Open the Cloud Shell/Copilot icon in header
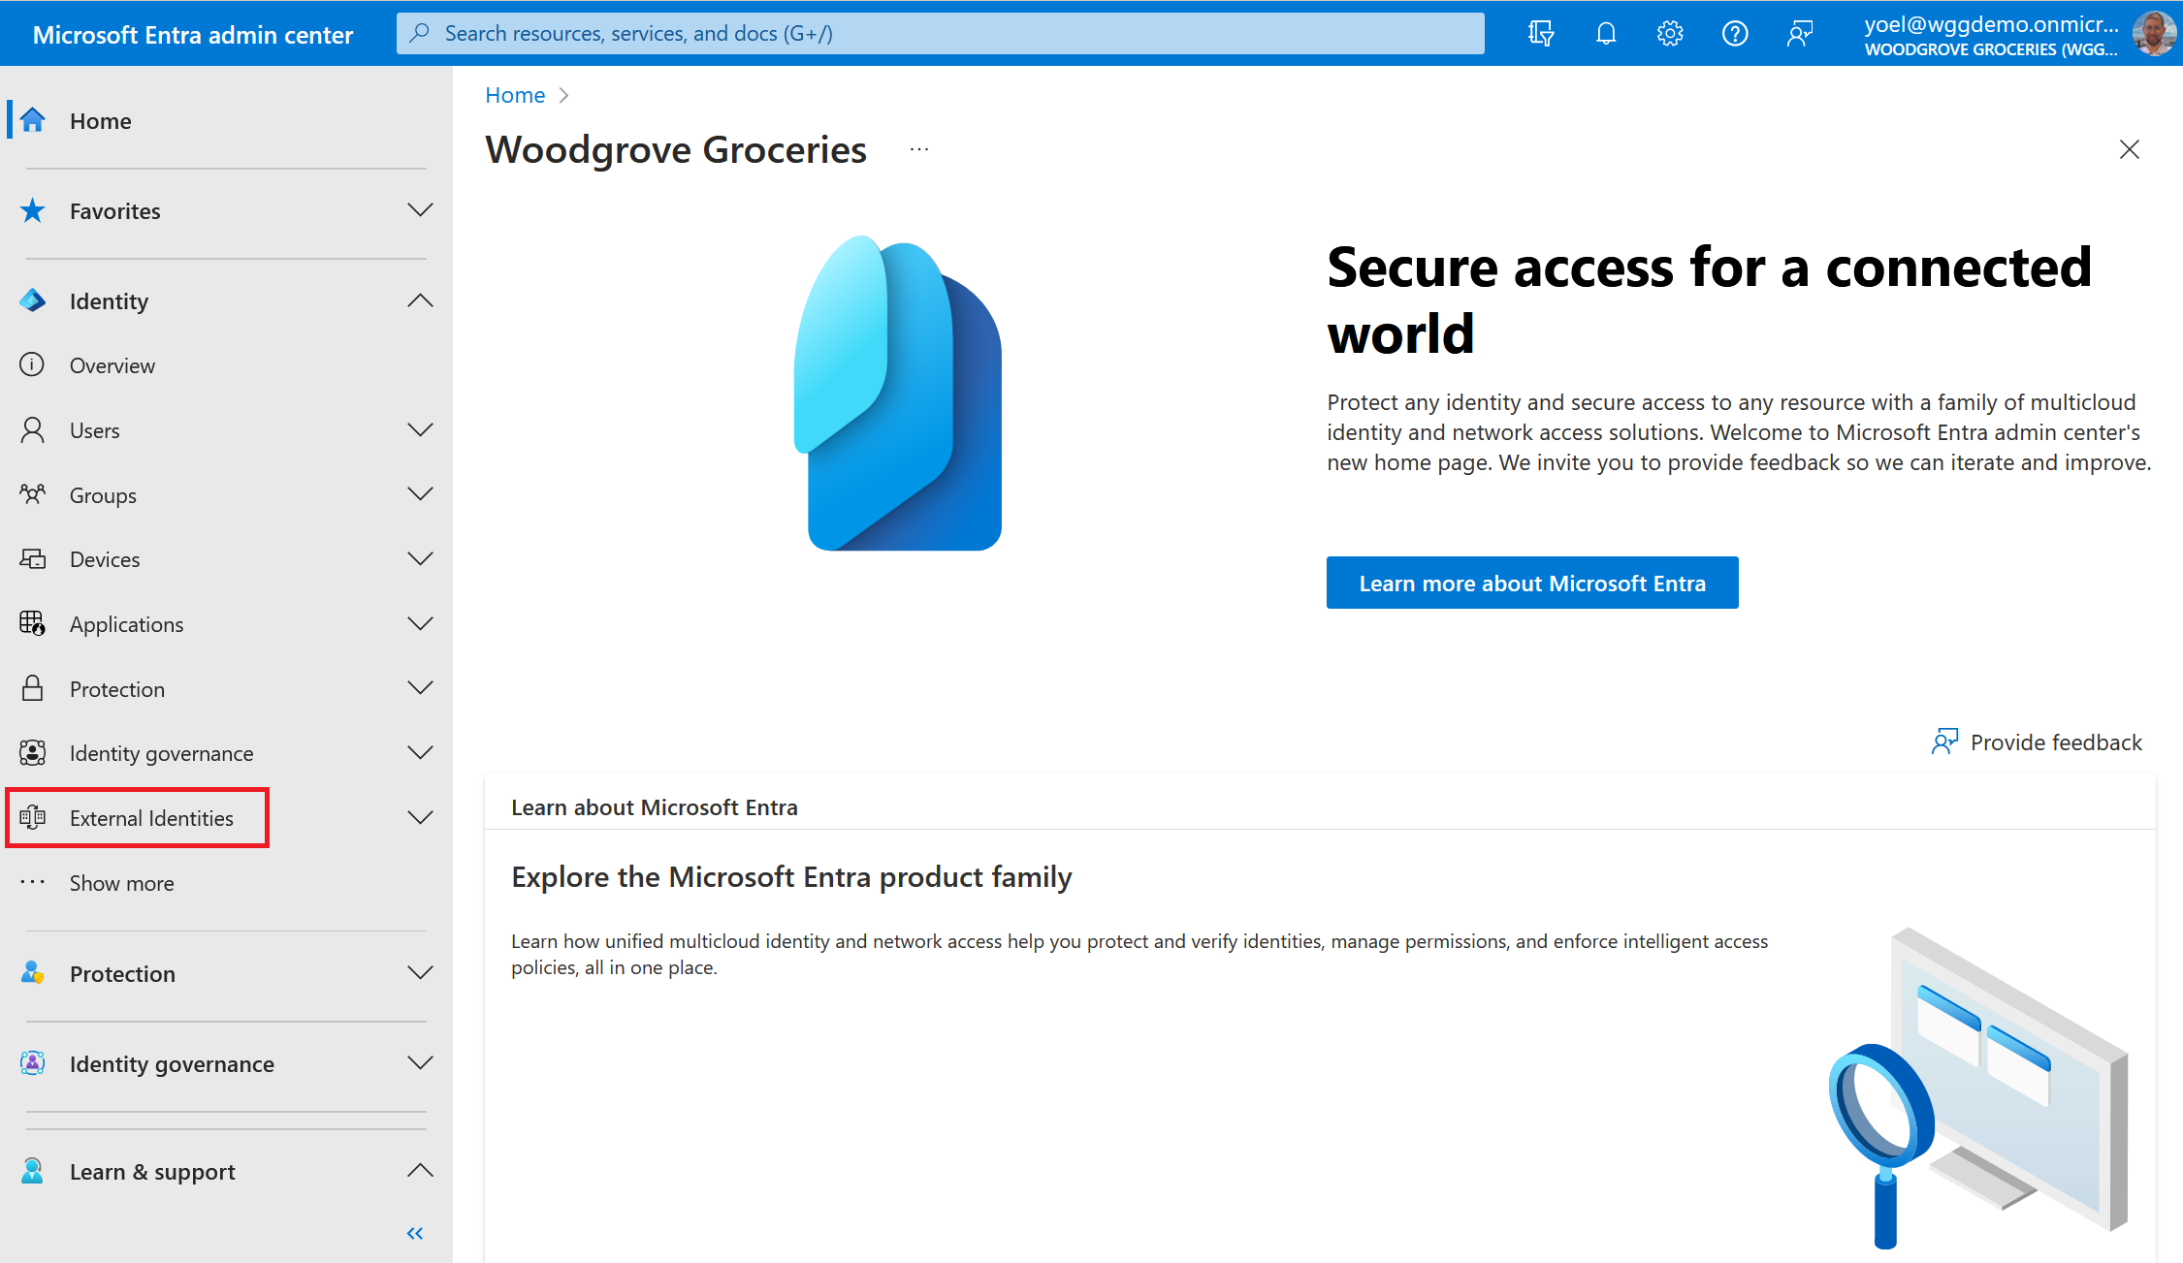 [x=1541, y=34]
